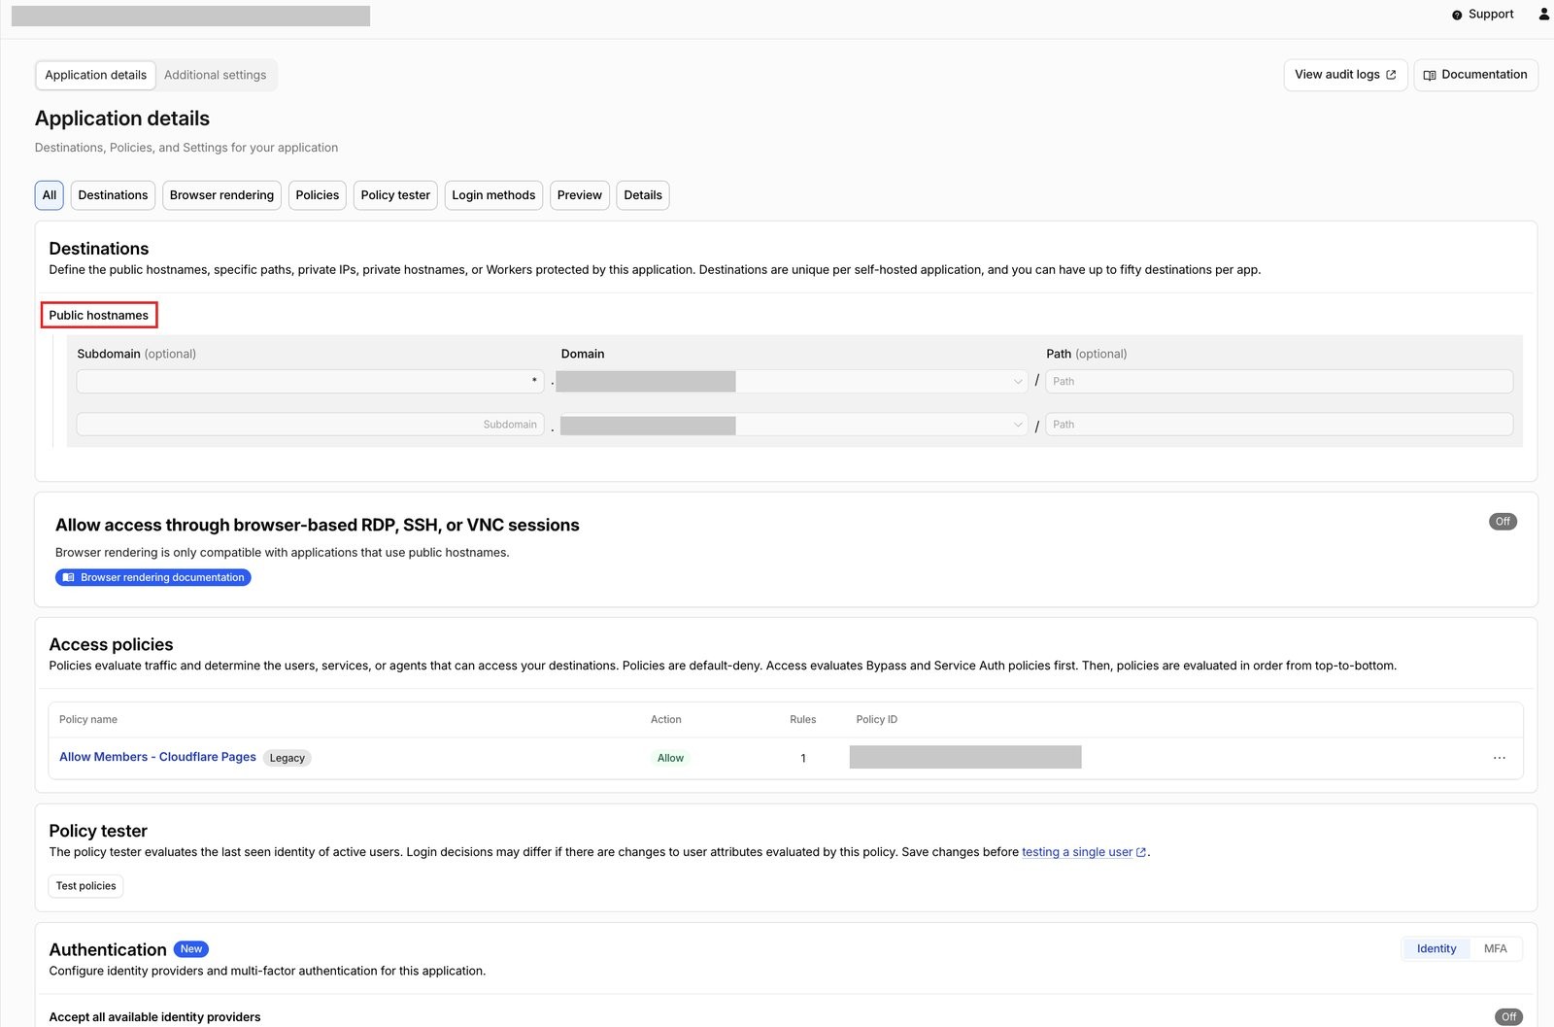Image resolution: width=1554 pixels, height=1027 pixels.
Task: Click the View audit logs button
Action: [1345, 75]
